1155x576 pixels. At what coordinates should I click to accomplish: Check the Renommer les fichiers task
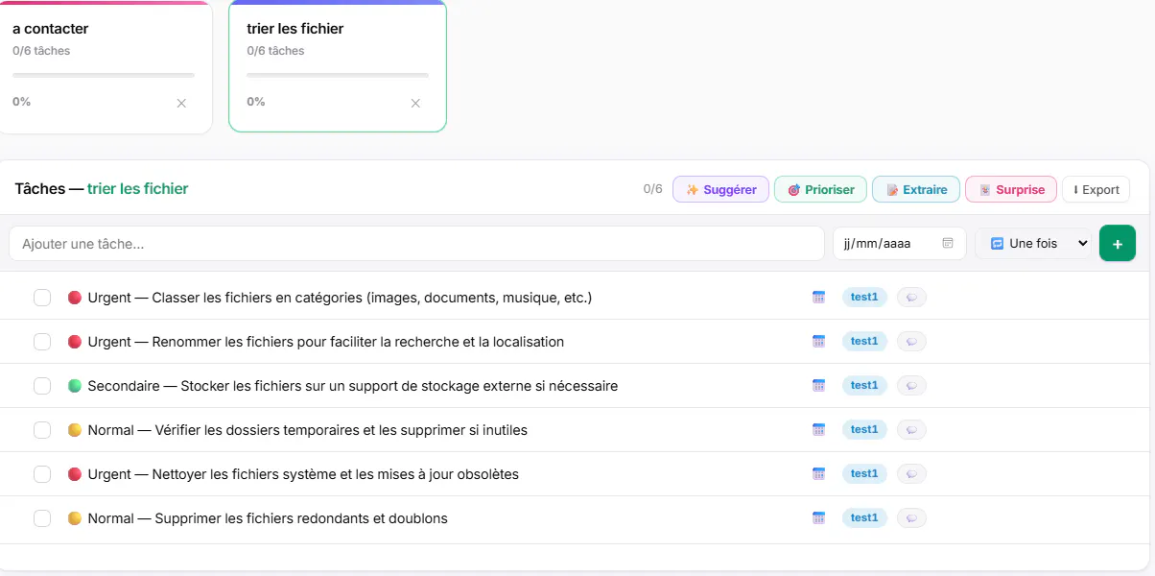click(42, 342)
